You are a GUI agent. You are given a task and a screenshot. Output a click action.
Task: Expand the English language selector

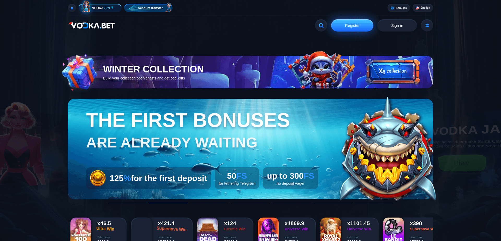[x=423, y=8]
